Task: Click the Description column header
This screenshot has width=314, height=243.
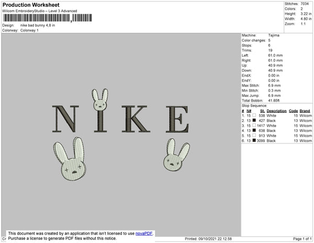Action: click(276, 111)
